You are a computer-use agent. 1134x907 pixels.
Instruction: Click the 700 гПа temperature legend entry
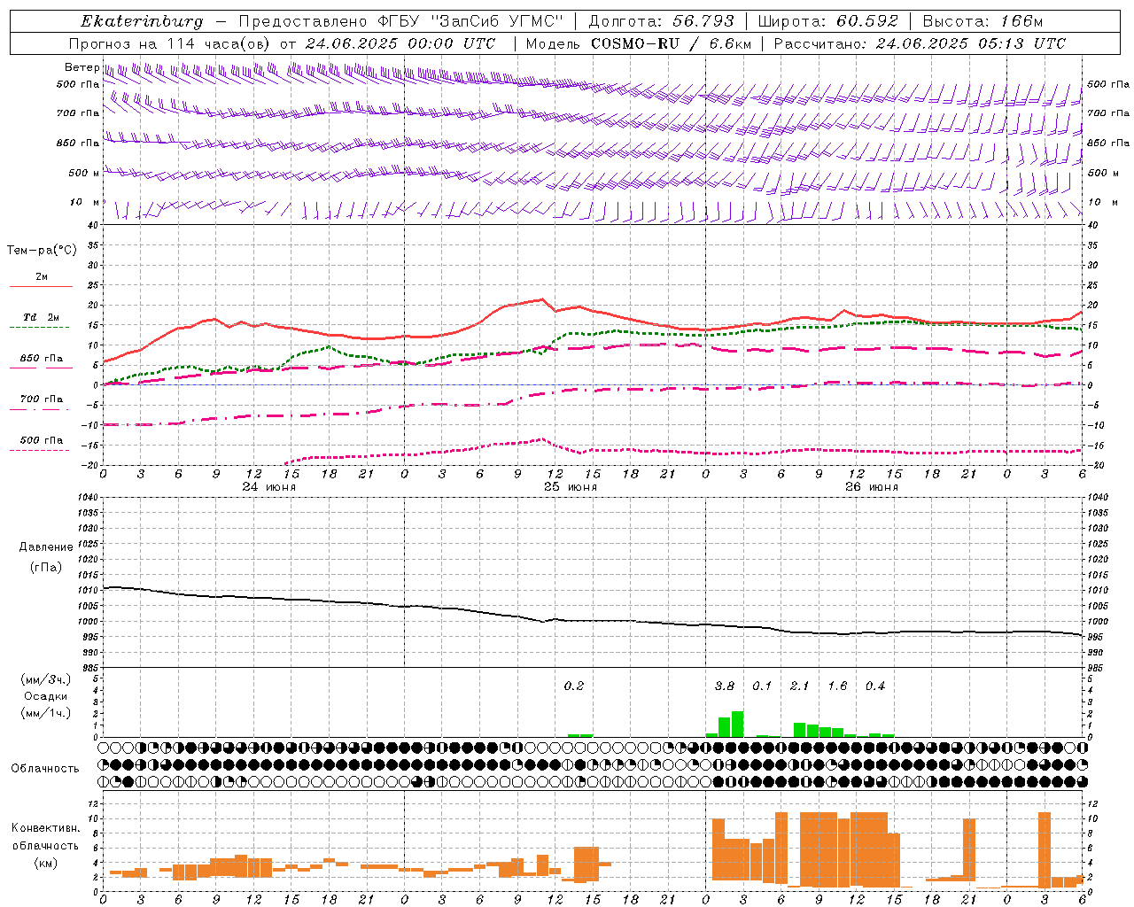42,399
